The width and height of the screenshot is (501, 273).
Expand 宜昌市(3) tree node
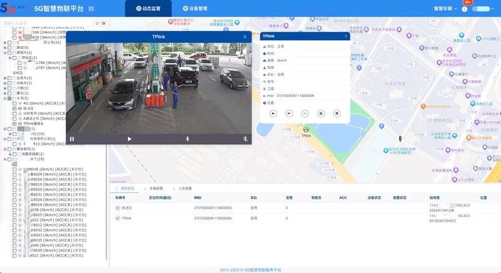pos(4,78)
